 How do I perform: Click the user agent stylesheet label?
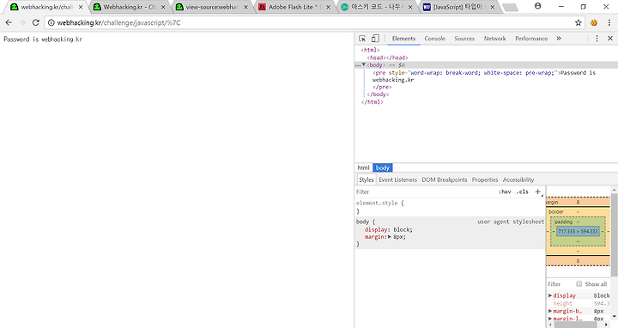coord(511,222)
